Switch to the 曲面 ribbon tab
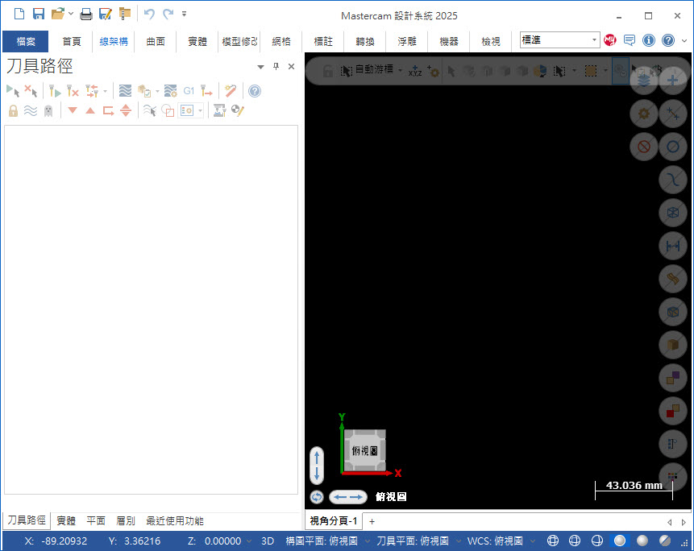The width and height of the screenshot is (694, 551). [156, 42]
